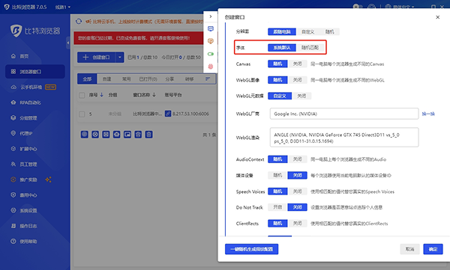The height and width of the screenshot is (270, 450).
Task: Click the refresh icon beside the announcement
Action: click(79, 22)
